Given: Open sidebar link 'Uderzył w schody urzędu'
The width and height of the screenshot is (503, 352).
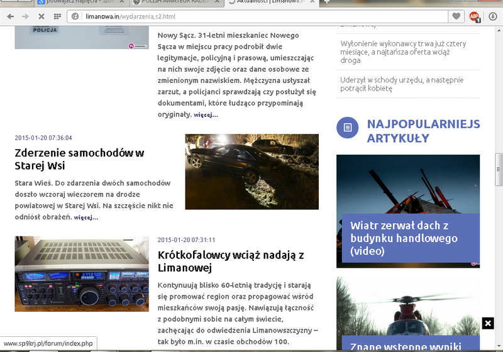Looking at the screenshot, I should pos(402,84).
